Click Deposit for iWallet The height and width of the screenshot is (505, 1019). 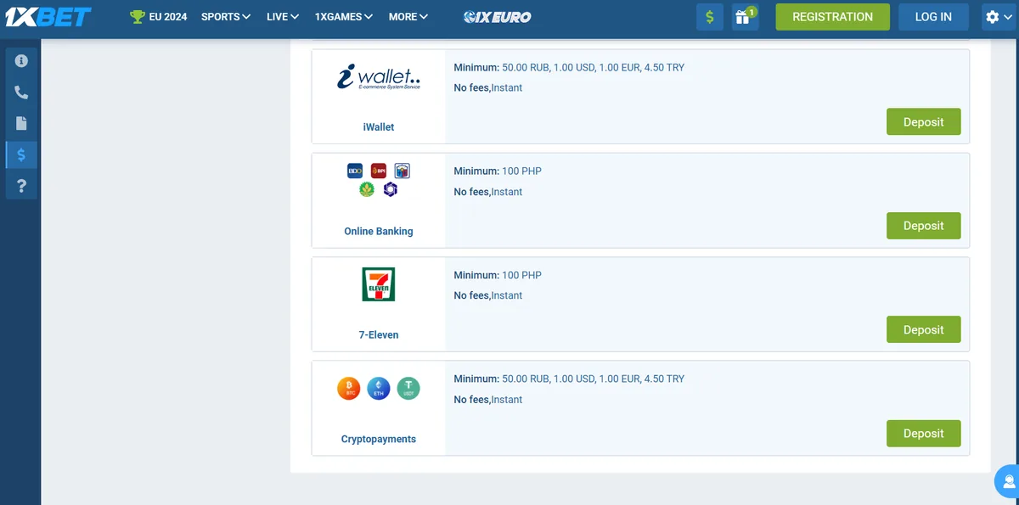coord(924,121)
